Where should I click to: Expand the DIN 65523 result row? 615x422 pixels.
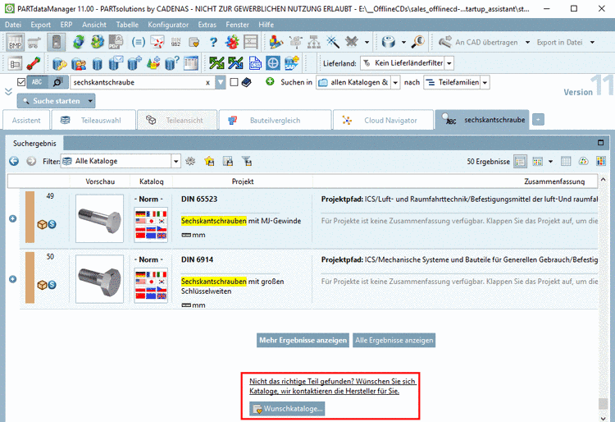[x=13, y=218]
